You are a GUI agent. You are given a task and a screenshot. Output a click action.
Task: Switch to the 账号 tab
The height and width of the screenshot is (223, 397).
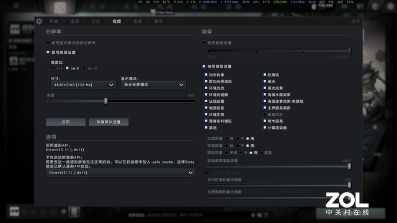[159, 22]
